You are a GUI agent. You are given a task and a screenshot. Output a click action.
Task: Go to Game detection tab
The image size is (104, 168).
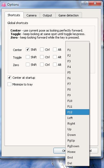69,15
